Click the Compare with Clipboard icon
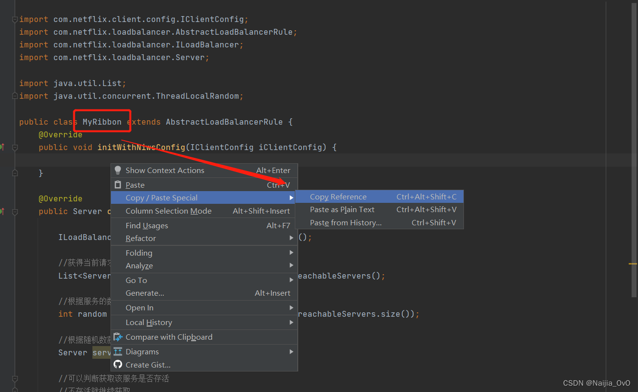The width and height of the screenshot is (638, 392). tap(118, 337)
